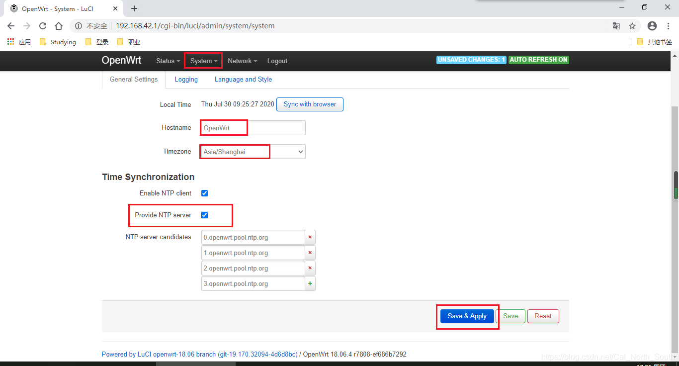The image size is (679, 366).
Task: Open the translate page icon
Action: [616, 26]
